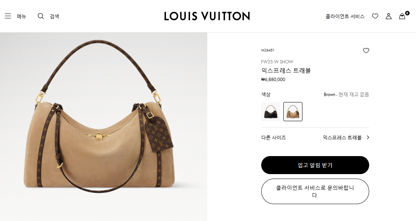Click the product title 익스프레스 트래블
Viewport: 416px width, 221px height.
286,71
